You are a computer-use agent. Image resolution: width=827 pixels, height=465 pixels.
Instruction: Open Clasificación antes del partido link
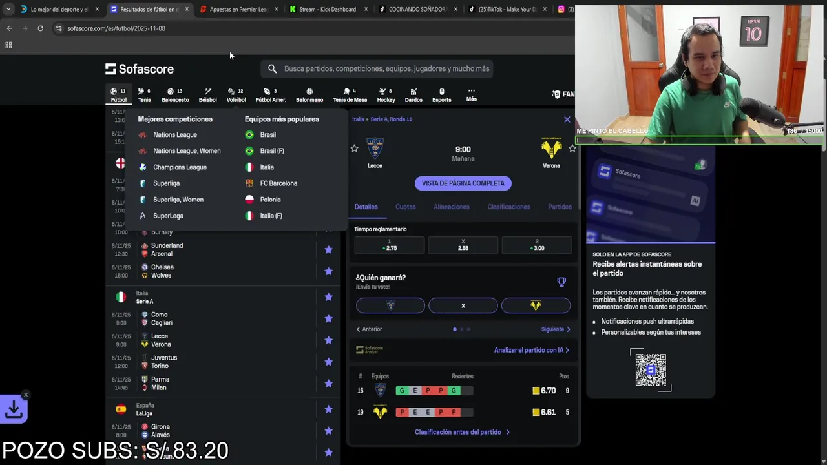tap(463, 432)
